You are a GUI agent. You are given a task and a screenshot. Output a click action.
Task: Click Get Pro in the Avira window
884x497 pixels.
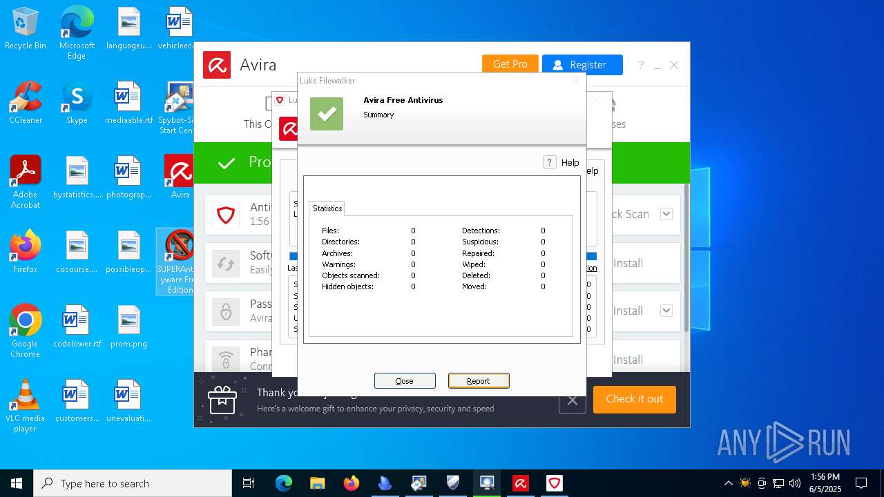(x=510, y=64)
